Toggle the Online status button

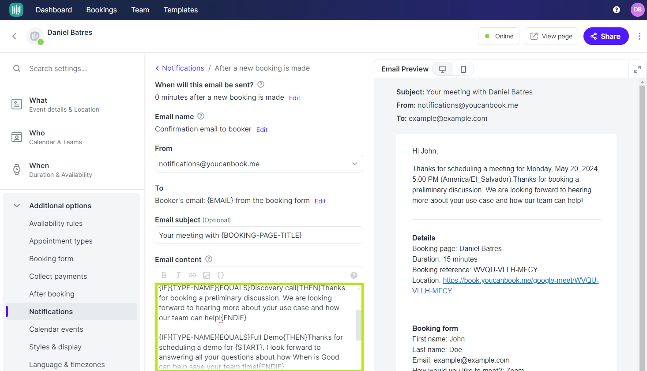[x=499, y=36]
